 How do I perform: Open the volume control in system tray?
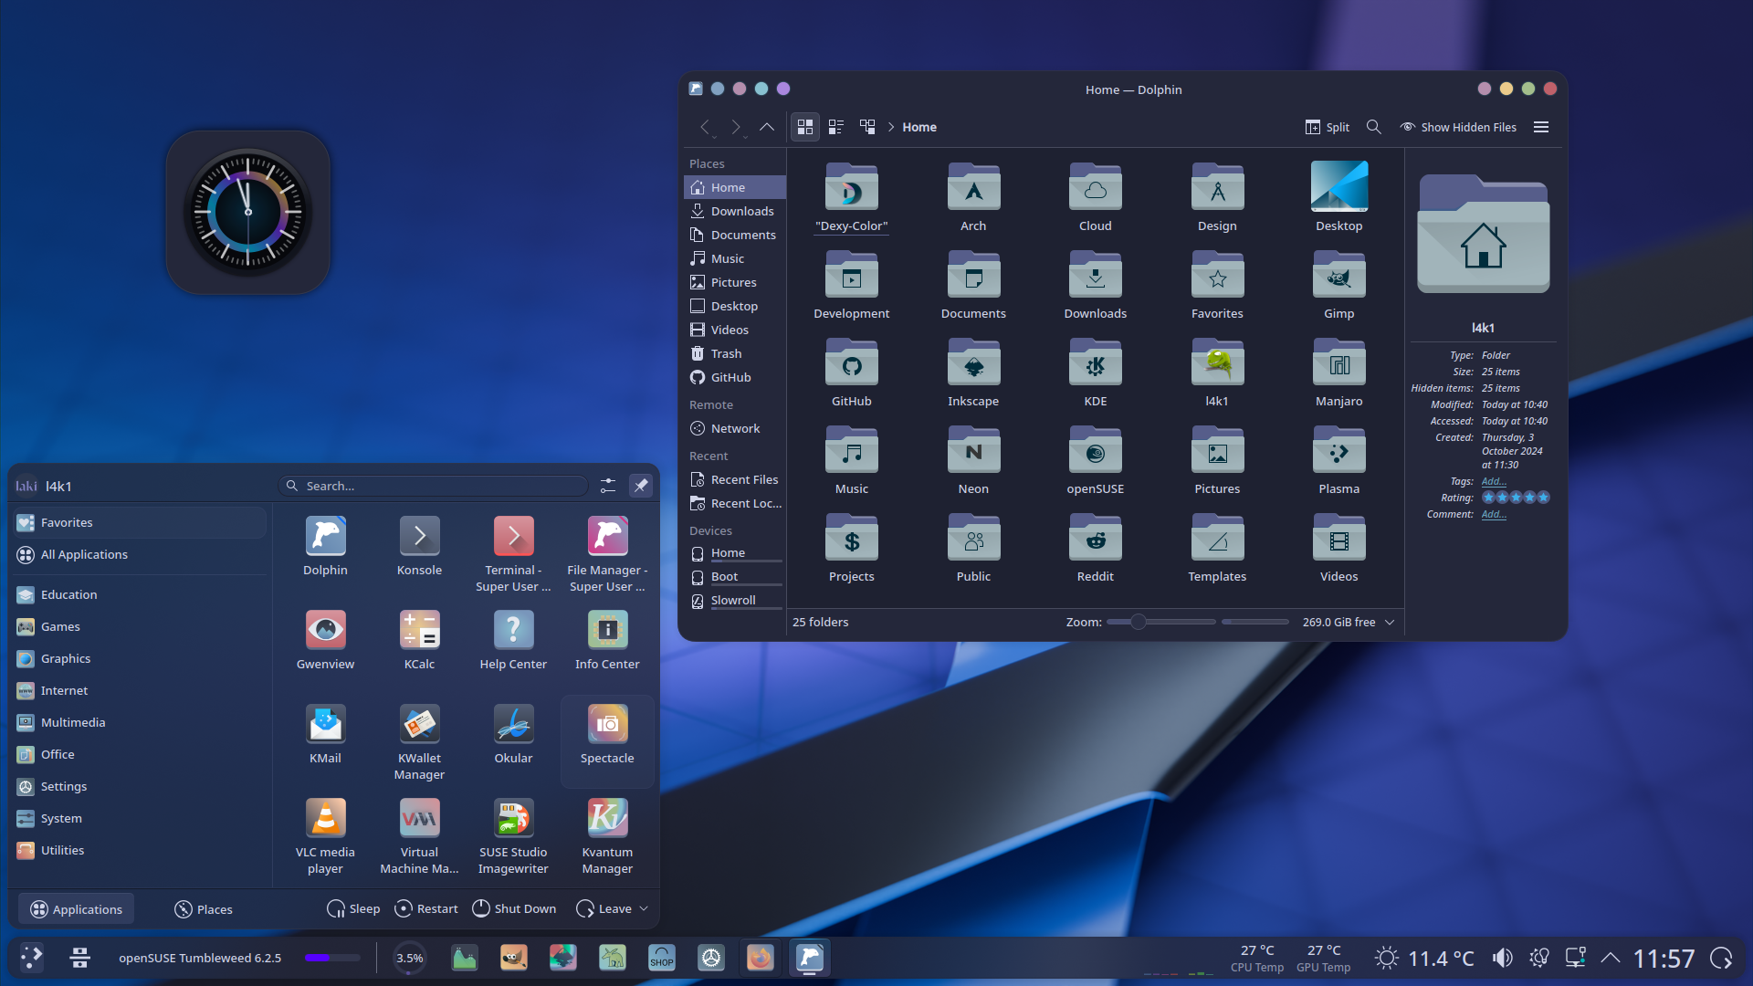tap(1502, 958)
